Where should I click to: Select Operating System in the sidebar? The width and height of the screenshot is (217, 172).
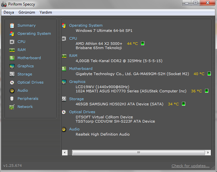click(x=34, y=33)
